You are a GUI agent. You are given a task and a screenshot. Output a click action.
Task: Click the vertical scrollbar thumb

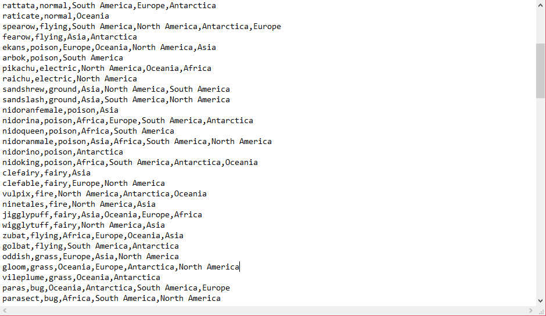point(540,71)
